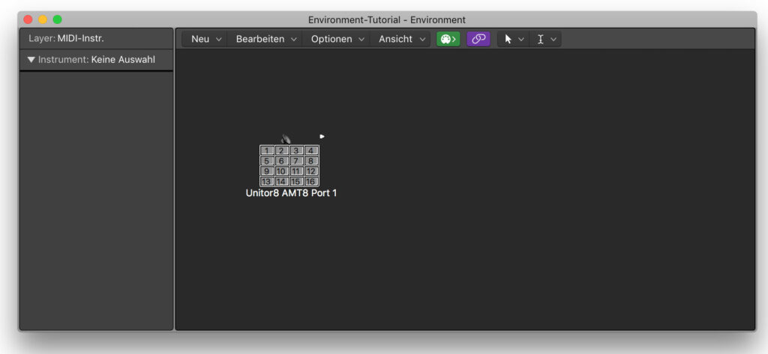This screenshot has width=768, height=354.
Task: Minimize the Environment window with yellow button
Action: [x=43, y=19]
